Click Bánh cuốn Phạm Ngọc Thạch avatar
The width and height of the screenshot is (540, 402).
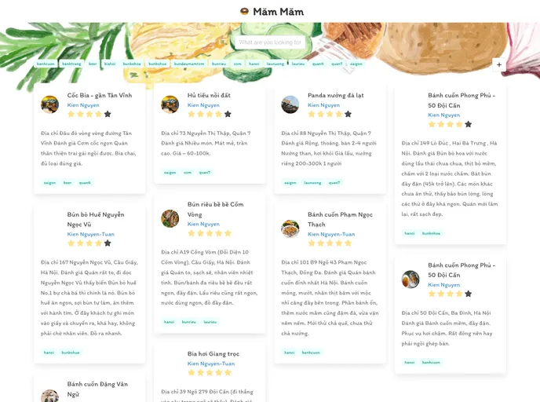290,228
